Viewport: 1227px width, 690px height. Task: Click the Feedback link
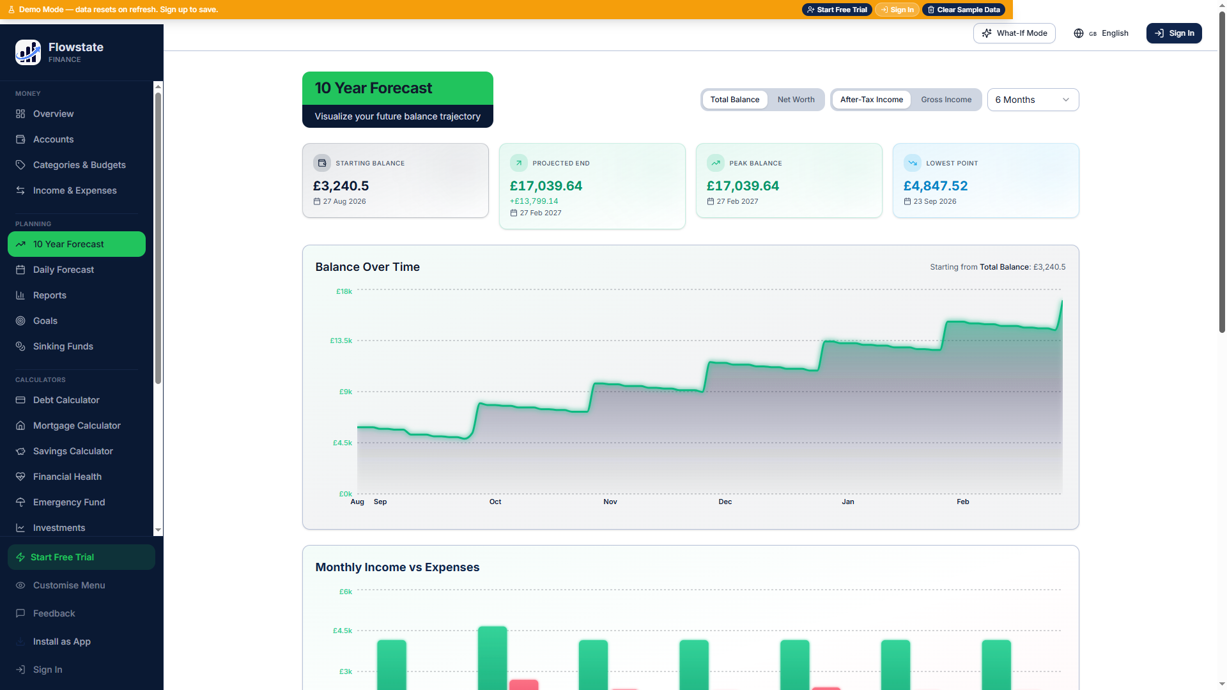81,613
